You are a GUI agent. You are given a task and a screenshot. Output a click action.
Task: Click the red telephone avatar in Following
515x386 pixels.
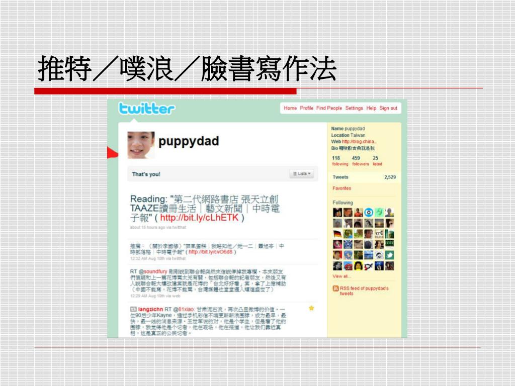[348, 266]
